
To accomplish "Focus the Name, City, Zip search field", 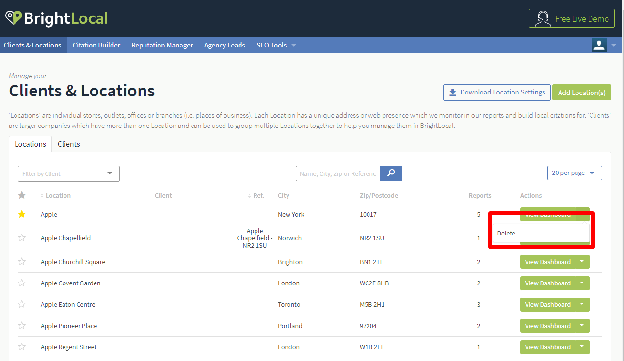I will pyautogui.click(x=337, y=173).
